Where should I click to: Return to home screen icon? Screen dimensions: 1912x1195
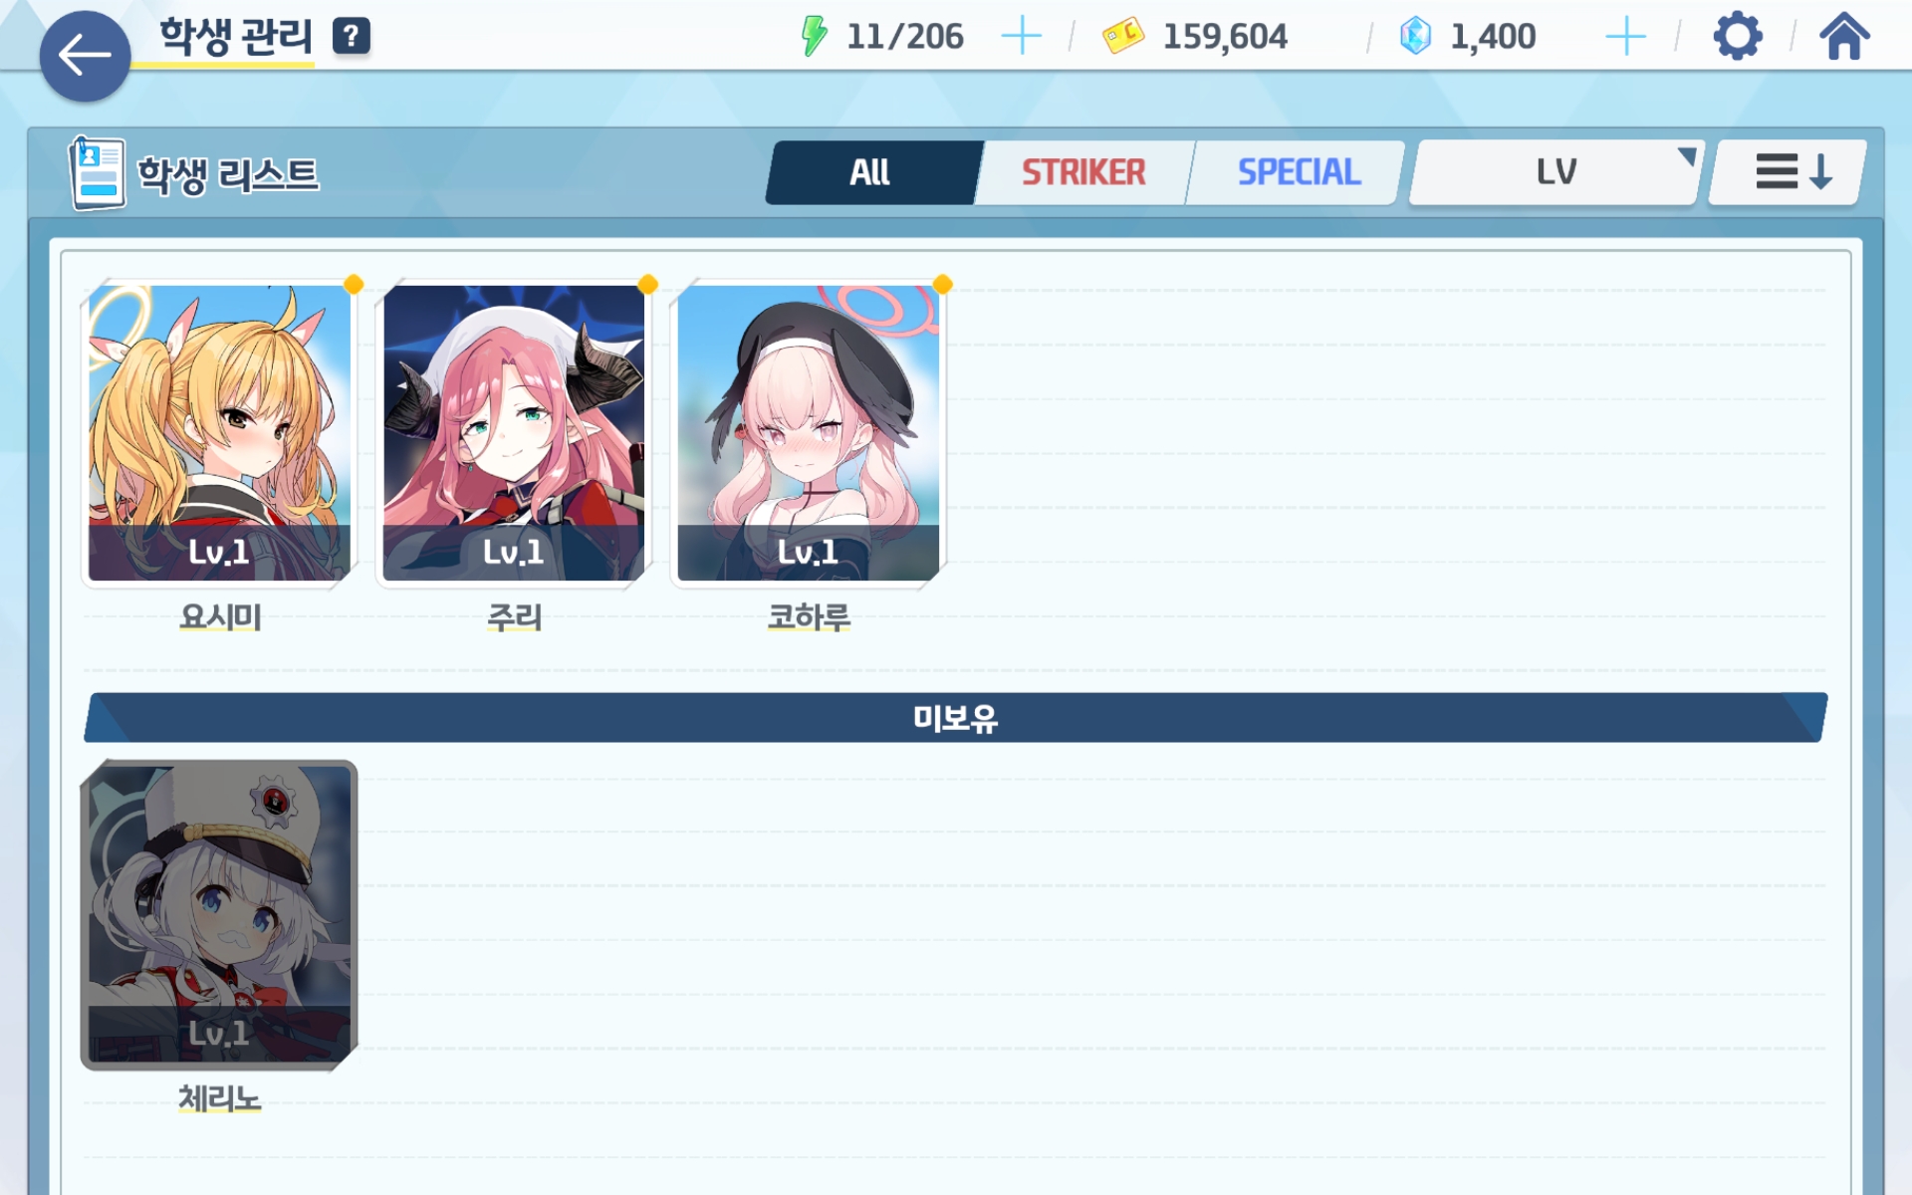click(1844, 37)
